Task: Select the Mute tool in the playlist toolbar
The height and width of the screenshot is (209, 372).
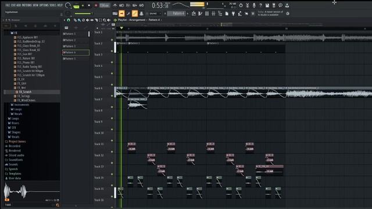Action: tap(88, 20)
